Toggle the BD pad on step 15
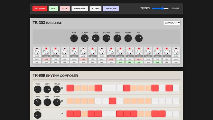This screenshot has height=120, width=213. click(x=169, y=88)
